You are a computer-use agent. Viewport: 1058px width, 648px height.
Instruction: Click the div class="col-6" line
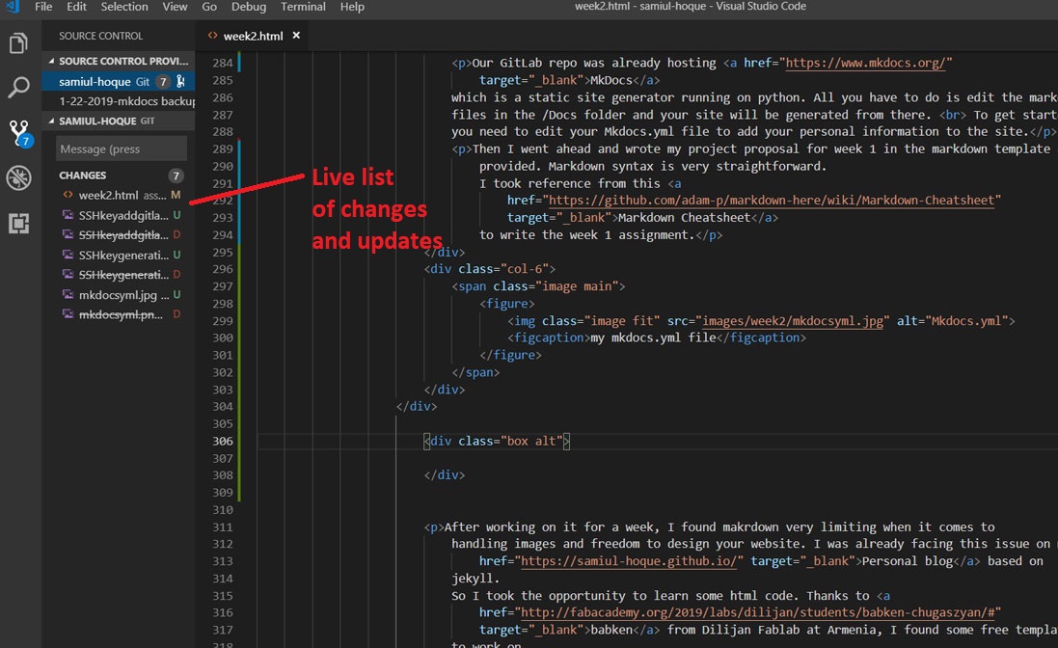point(490,269)
